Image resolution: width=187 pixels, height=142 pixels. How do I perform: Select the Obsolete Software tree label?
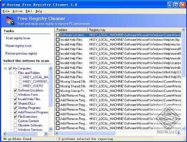(30, 125)
